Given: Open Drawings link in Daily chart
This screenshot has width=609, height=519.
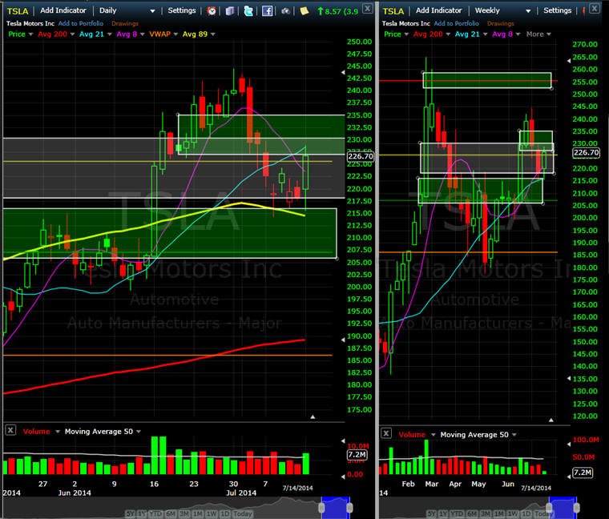Looking at the screenshot, I should 125,24.
